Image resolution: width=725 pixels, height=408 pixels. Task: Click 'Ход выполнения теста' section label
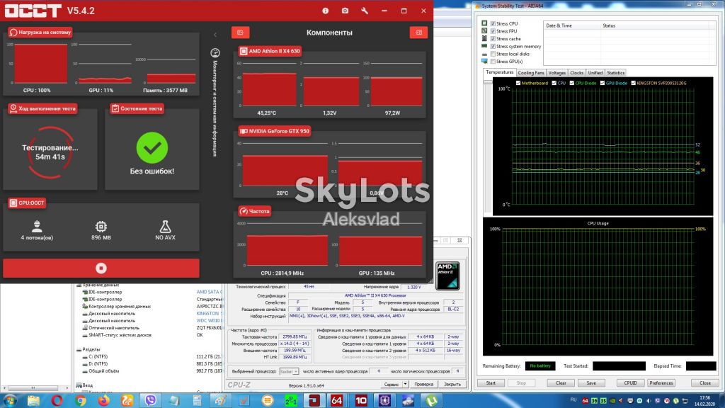(x=42, y=108)
